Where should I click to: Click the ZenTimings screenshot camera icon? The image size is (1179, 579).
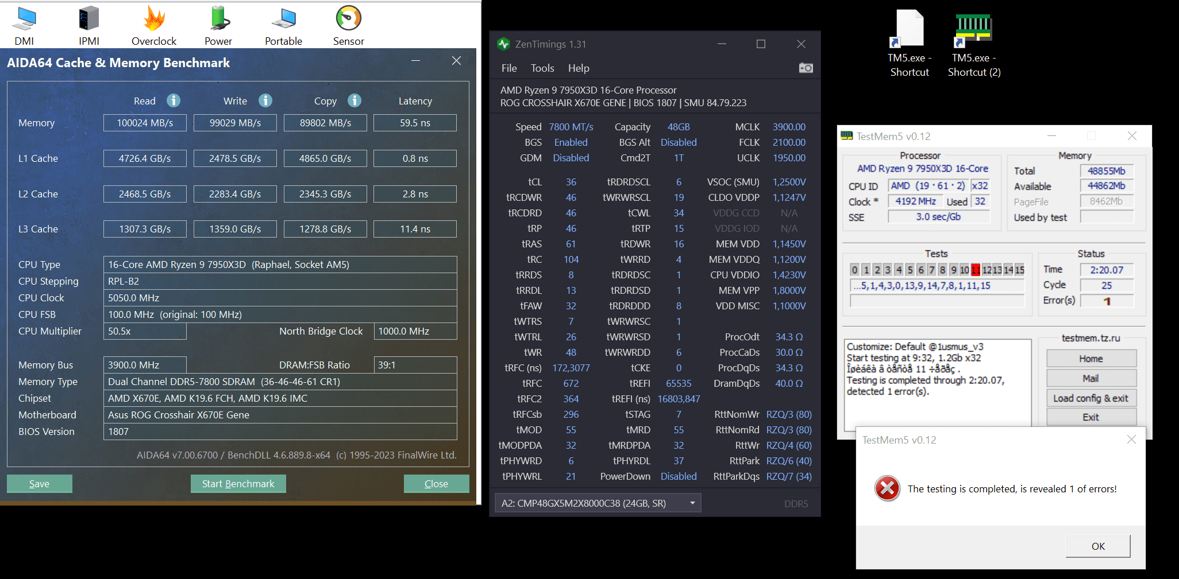[806, 68]
